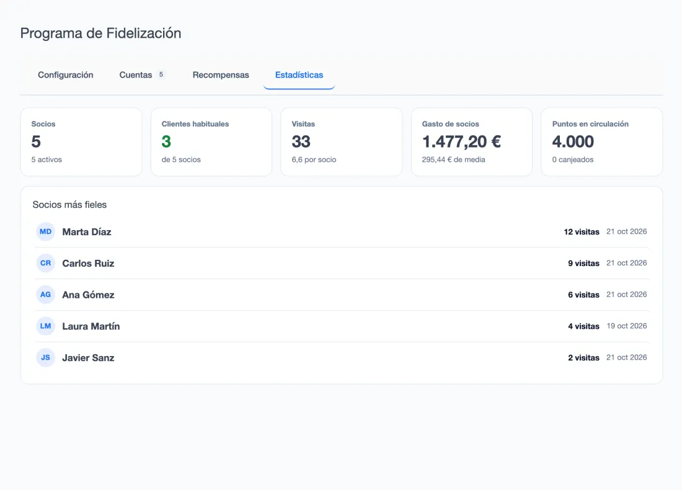Click the 'Socios más fieles' heading

click(69, 205)
